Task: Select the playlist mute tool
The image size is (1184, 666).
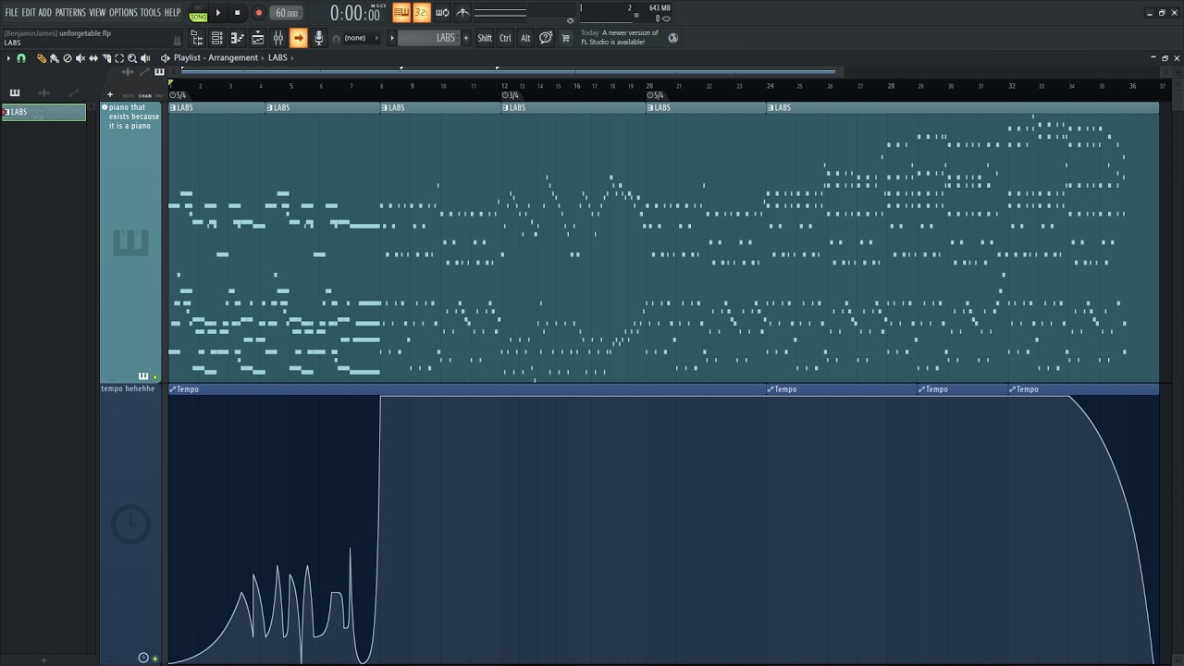Action: tap(80, 58)
